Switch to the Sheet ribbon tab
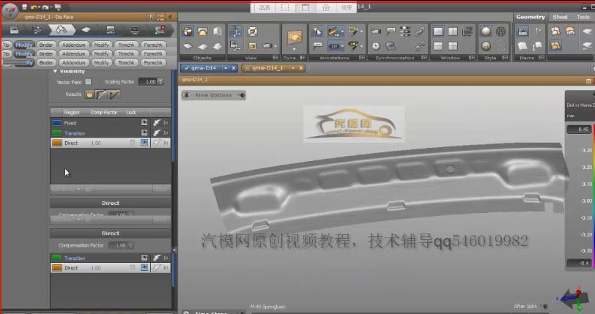 click(x=560, y=17)
